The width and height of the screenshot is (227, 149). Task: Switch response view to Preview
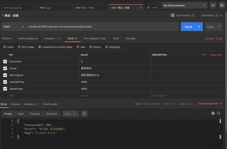(35, 114)
